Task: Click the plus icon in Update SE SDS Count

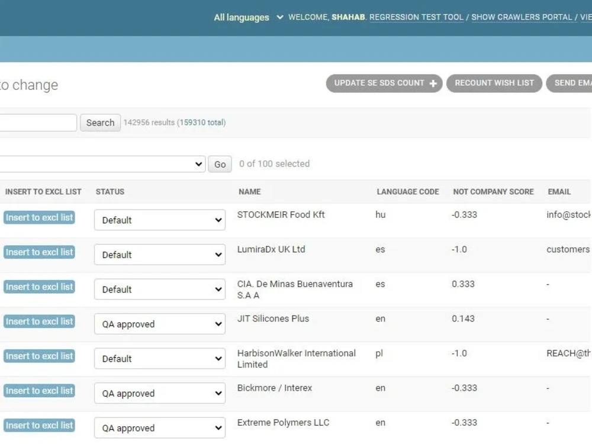Action: point(433,83)
